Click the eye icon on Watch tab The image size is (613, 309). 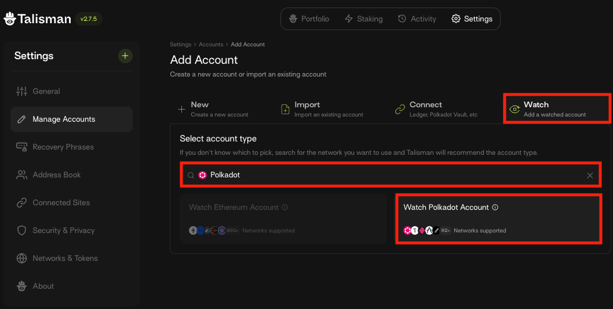515,109
